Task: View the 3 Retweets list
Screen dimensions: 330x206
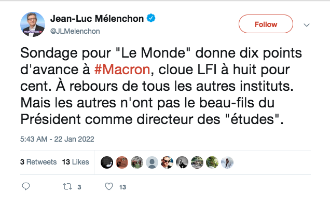Action: [x=38, y=162]
